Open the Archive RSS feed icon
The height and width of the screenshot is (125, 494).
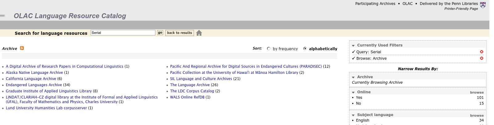point(22,48)
